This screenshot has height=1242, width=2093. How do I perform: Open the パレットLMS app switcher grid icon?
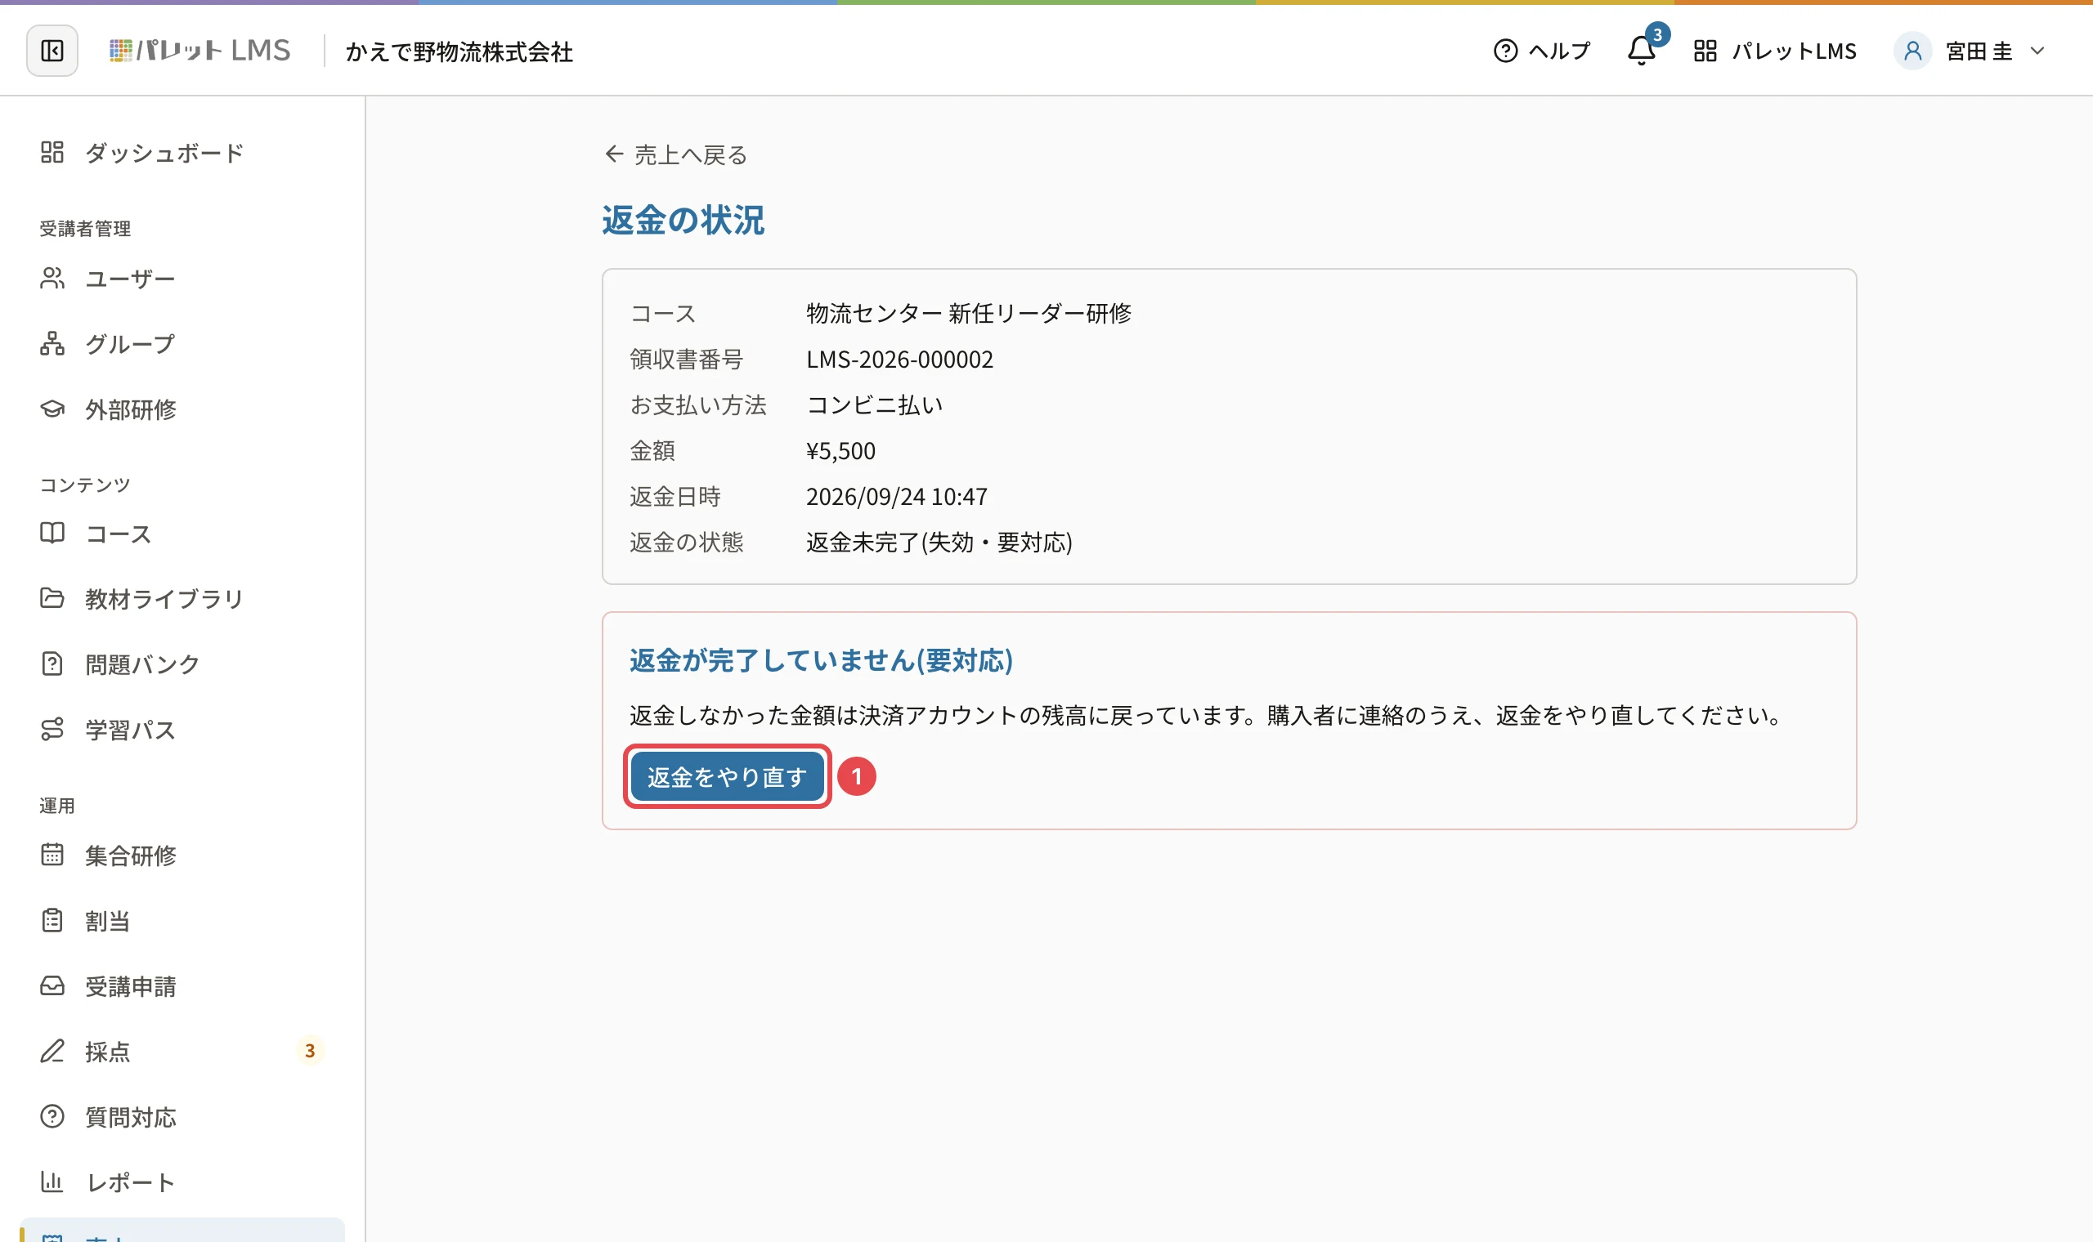click(x=1705, y=51)
